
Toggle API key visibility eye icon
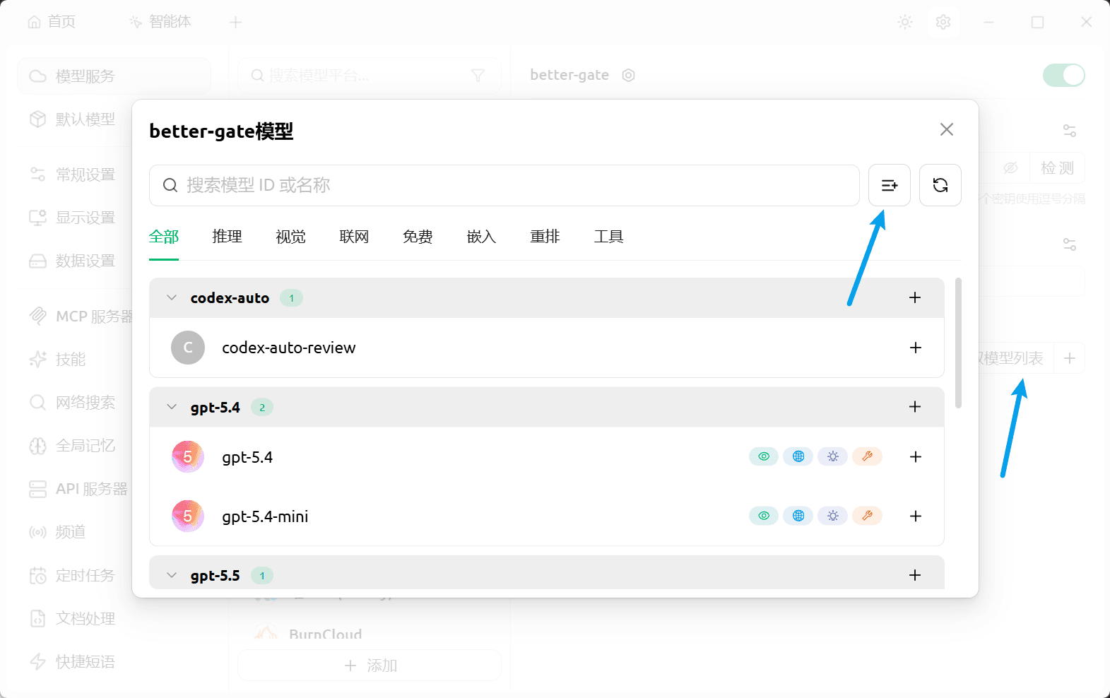(x=1011, y=168)
